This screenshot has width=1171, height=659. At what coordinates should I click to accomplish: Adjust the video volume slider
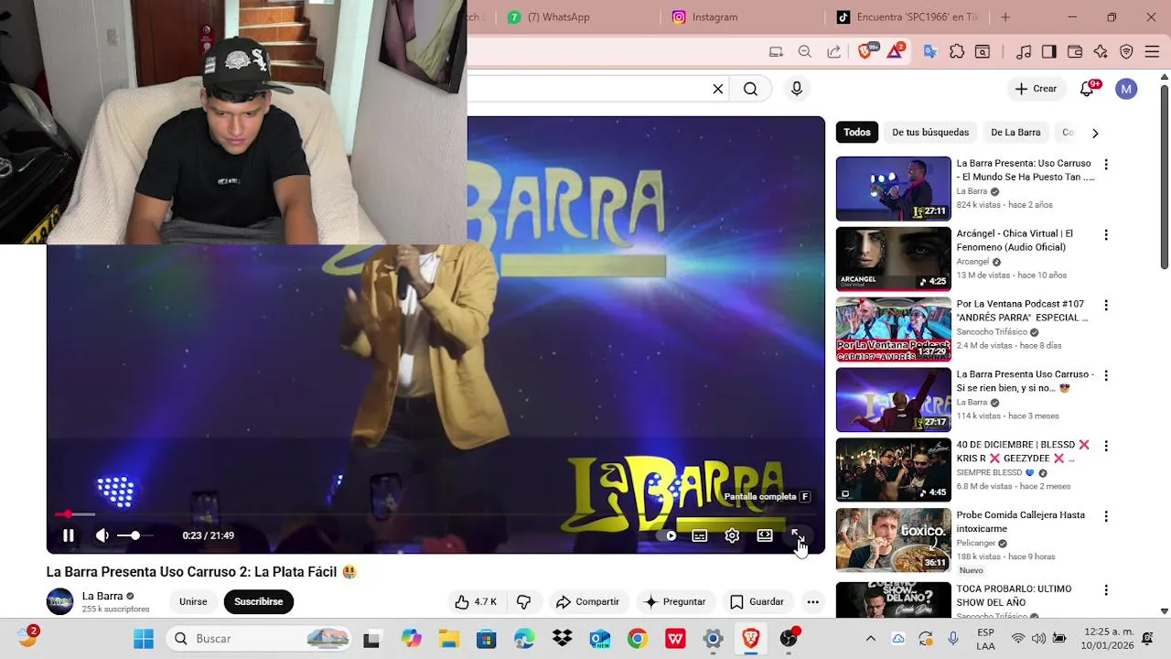point(135,535)
